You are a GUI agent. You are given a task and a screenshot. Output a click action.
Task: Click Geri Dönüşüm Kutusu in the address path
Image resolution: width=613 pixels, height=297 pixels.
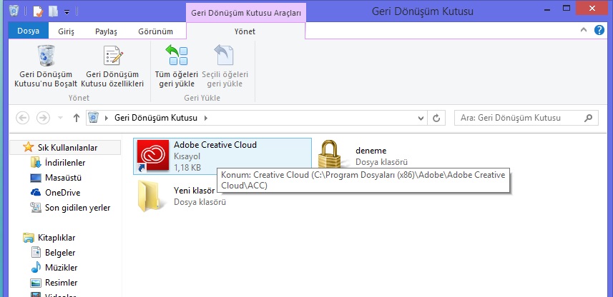[156, 118]
